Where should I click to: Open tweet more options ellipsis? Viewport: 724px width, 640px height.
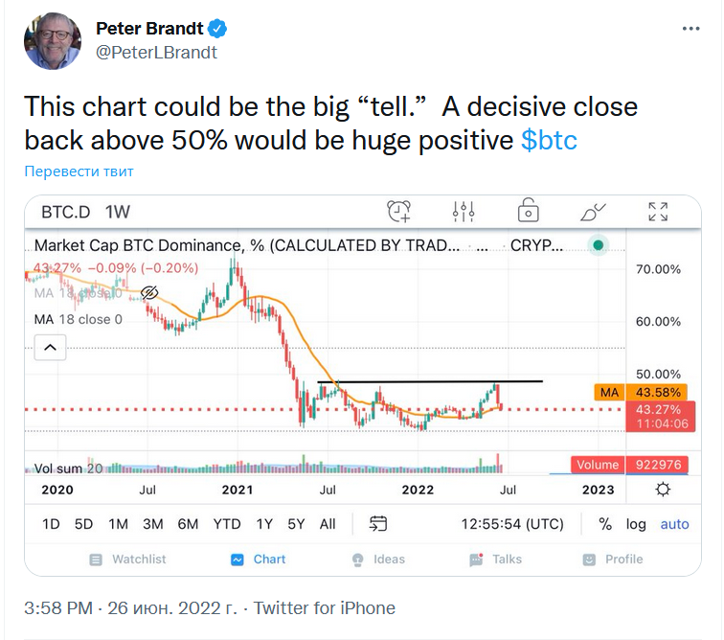pos(690,29)
